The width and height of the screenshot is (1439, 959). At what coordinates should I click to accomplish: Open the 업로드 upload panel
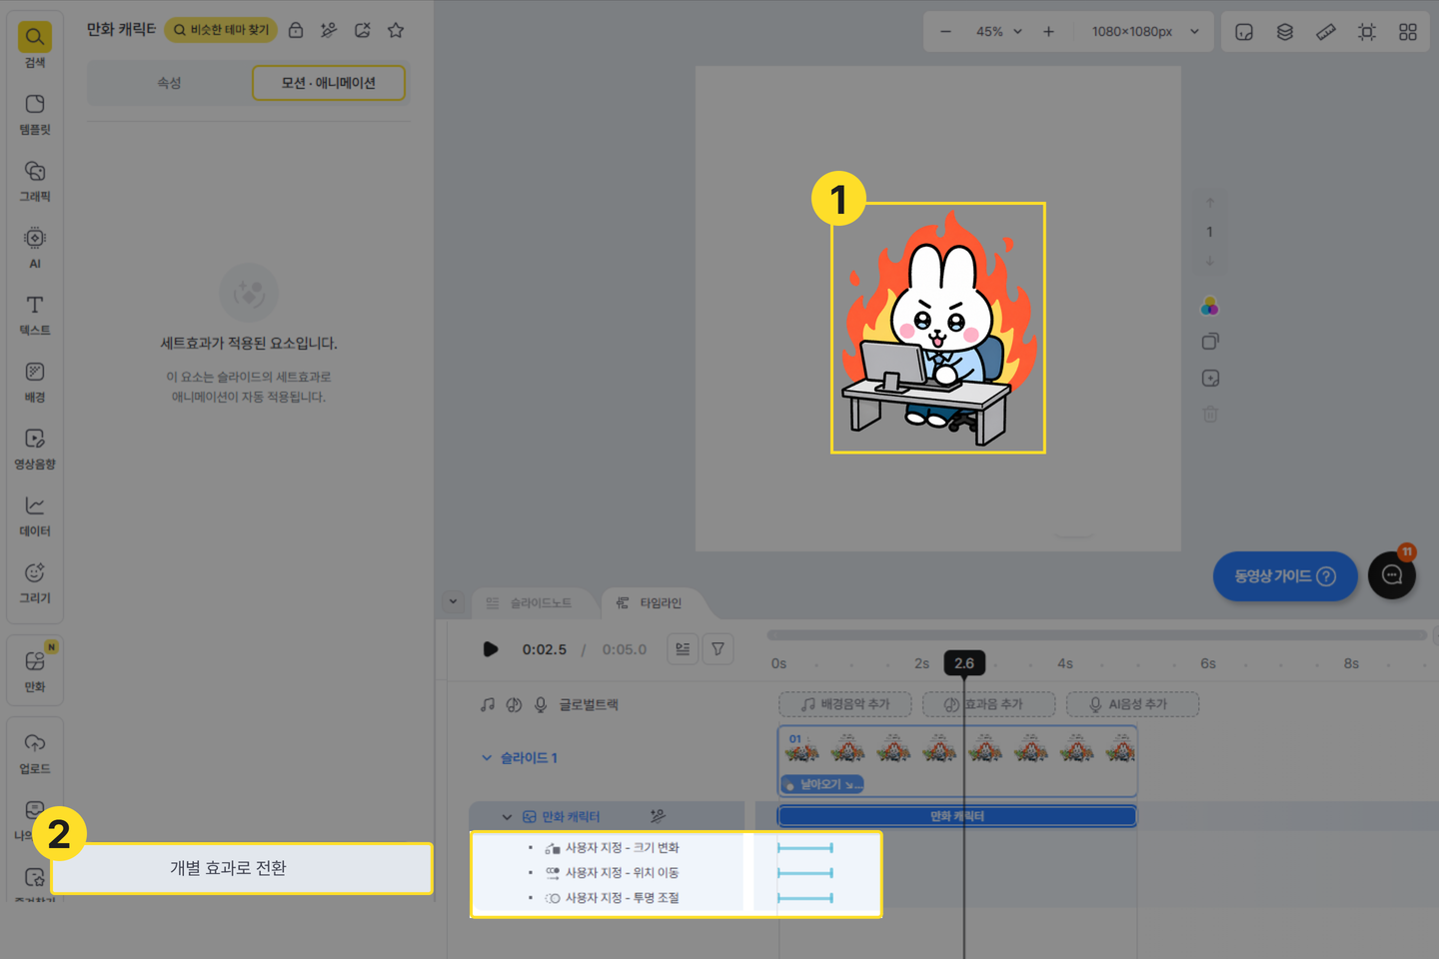(x=35, y=753)
